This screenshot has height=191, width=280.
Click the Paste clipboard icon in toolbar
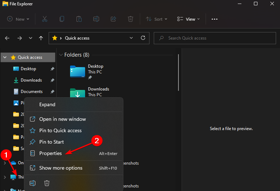click(x=79, y=19)
